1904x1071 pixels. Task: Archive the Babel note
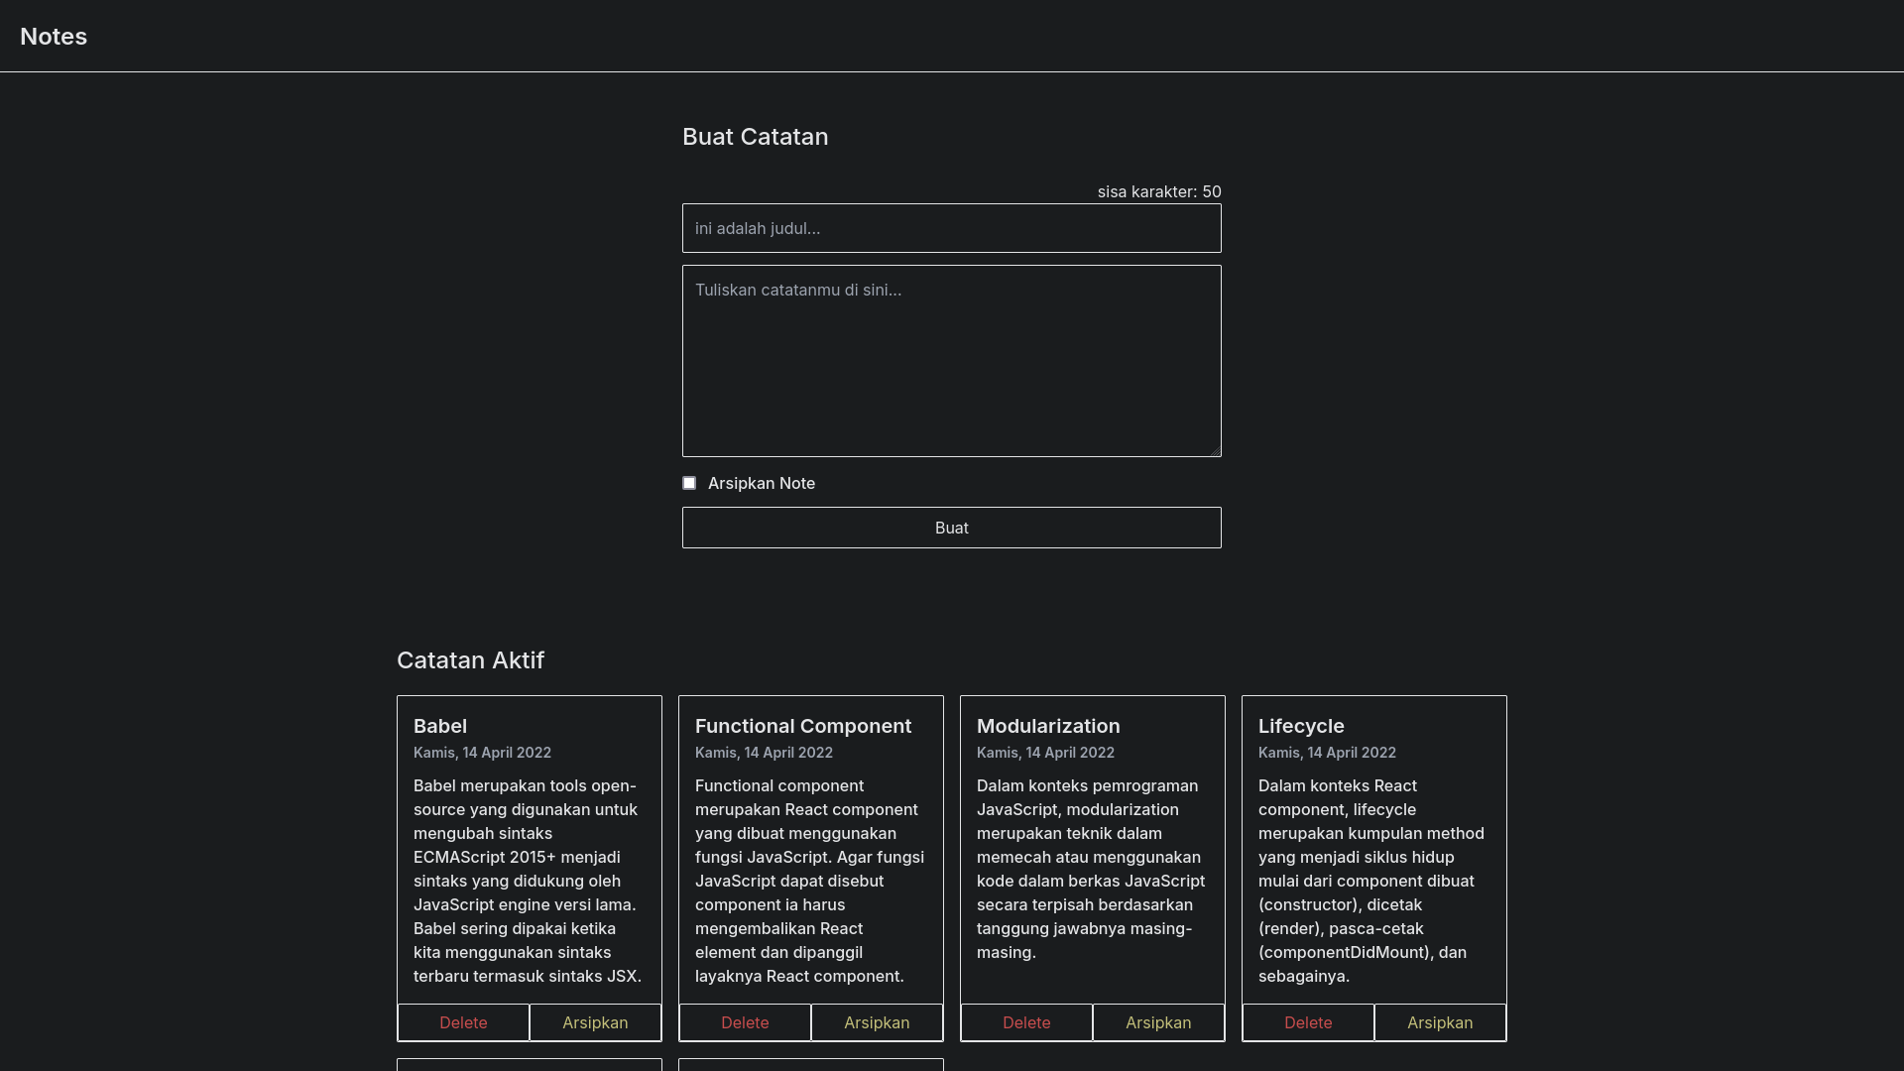595,1022
